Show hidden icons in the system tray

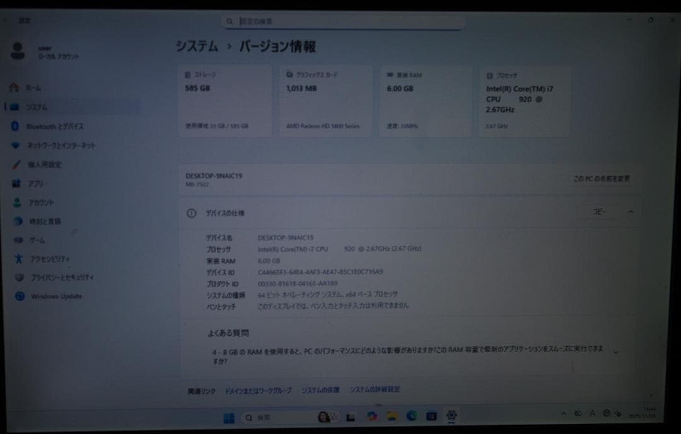(564, 414)
